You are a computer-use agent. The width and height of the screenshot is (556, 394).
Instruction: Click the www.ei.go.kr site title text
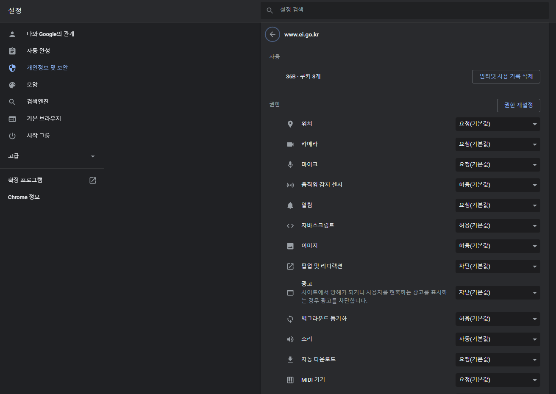tap(301, 35)
